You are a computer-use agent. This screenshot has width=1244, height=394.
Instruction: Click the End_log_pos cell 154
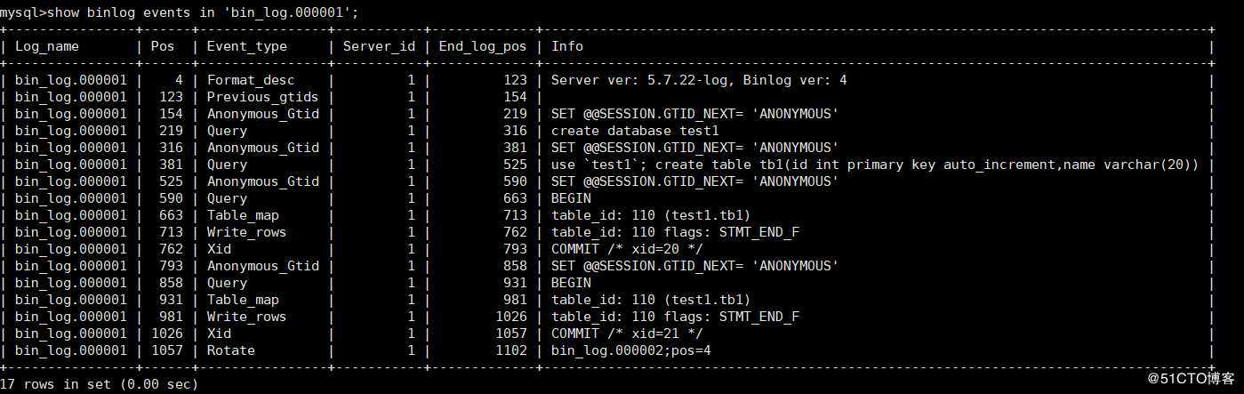click(x=515, y=97)
